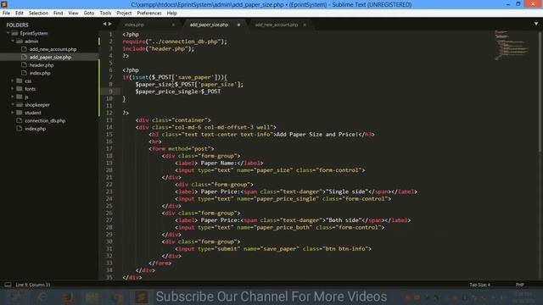Open the root index.php below connection_db.php
This screenshot has height=305, width=543.
click(35, 129)
